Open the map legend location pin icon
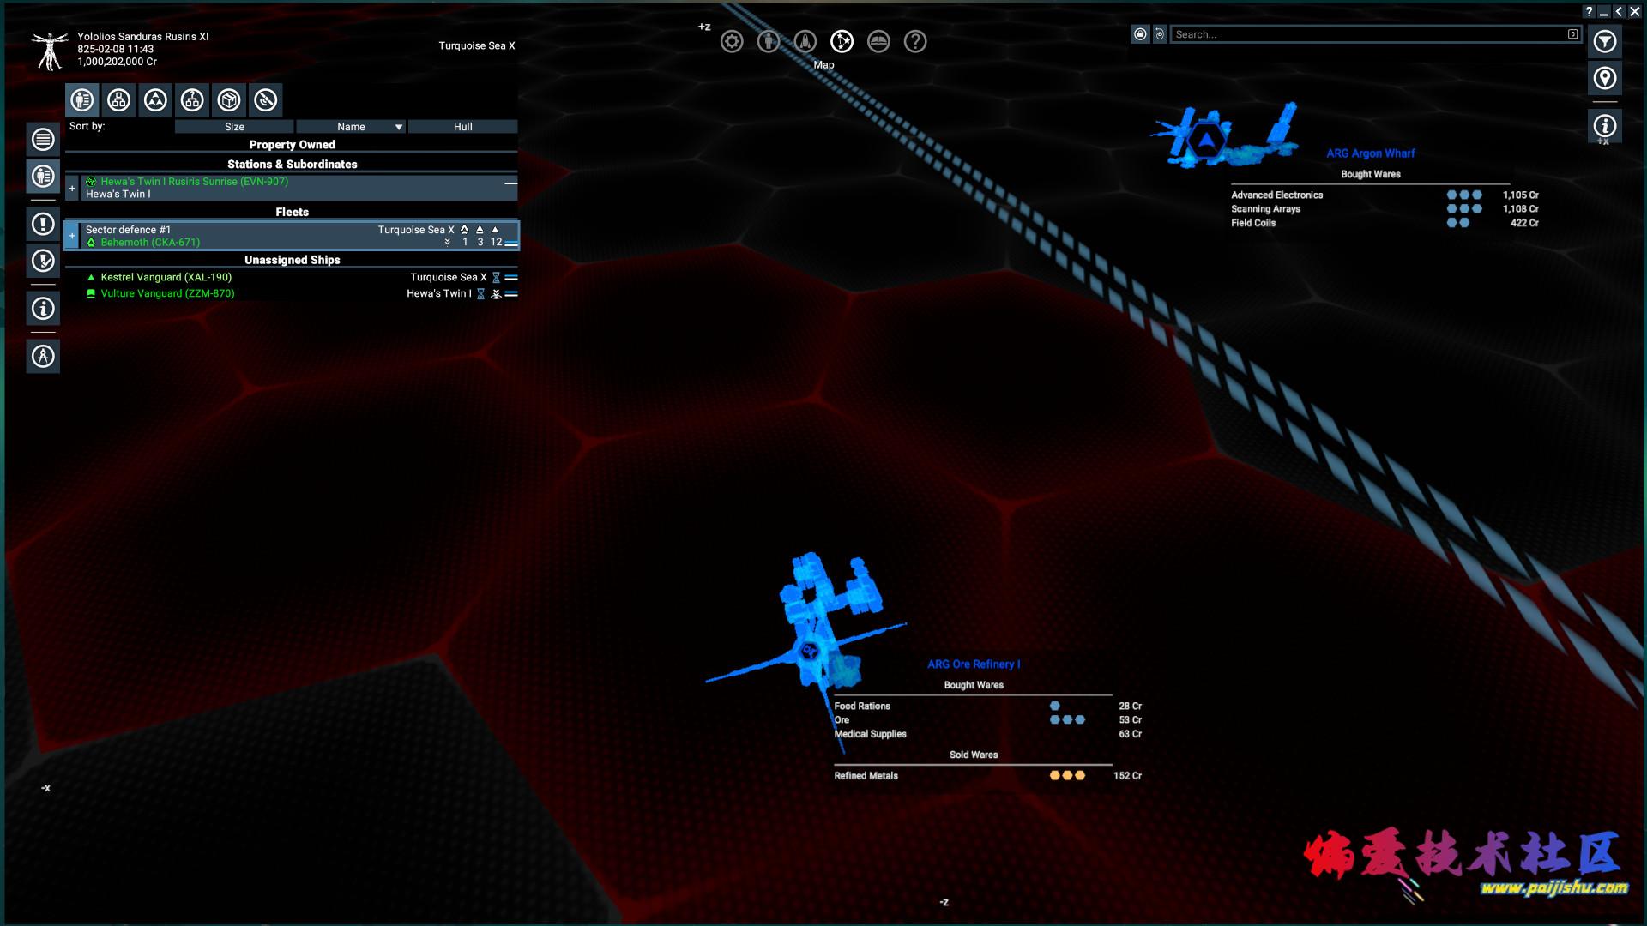 click(1605, 78)
